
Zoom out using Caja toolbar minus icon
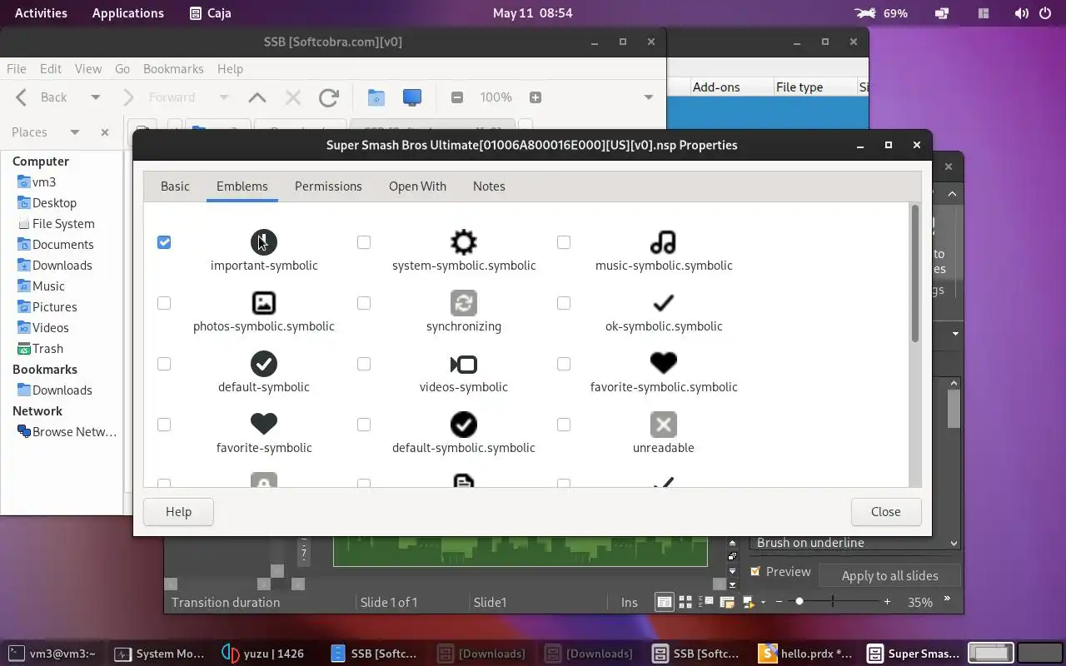click(456, 97)
